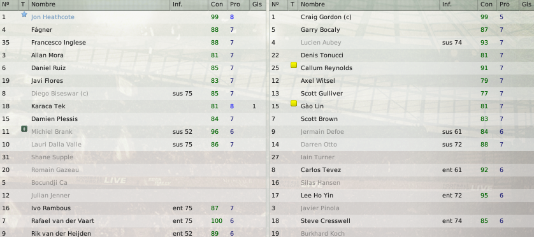The width and height of the screenshot is (534, 237).
Task: Click Callum Reynolds' yellow card icon
Action: pyautogui.click(x=294, y=65)
